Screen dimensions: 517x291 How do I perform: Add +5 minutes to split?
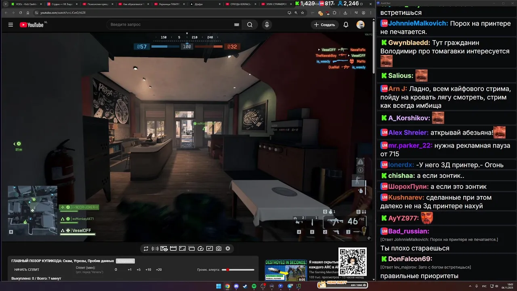pos(139,270)
